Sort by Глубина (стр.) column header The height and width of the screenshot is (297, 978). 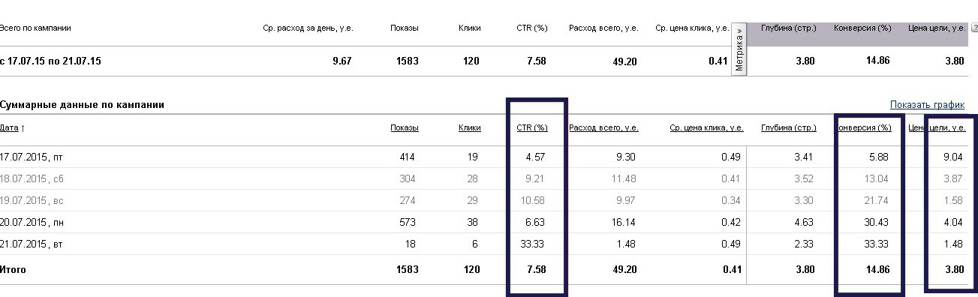coord(789,128)
